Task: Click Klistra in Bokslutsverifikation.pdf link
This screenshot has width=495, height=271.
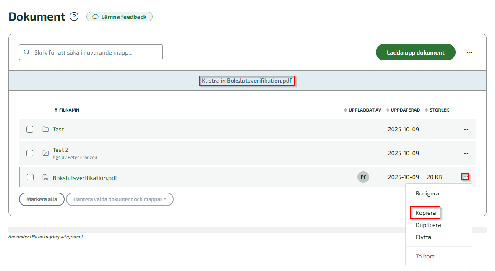Action: (247, 81)
